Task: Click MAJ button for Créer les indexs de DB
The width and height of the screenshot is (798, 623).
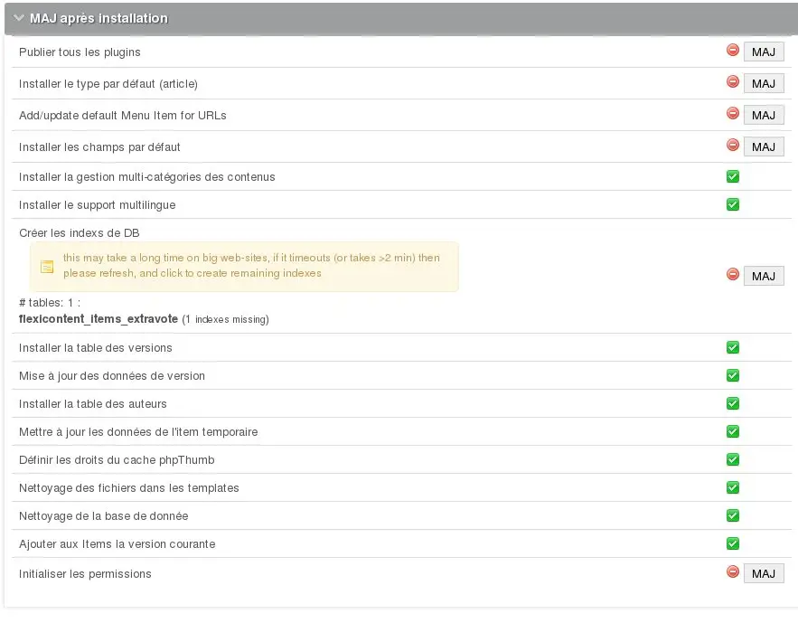Action: [x=764, y=276]
